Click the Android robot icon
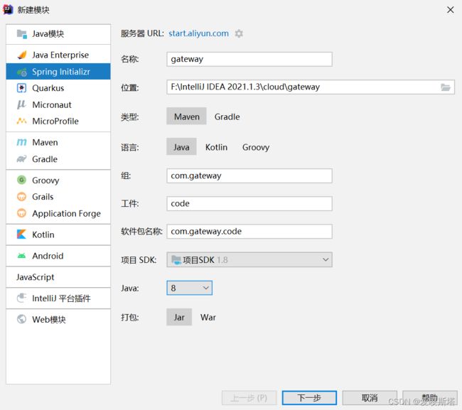The height and width of the screenshot is (410, 462). point(21,255)
